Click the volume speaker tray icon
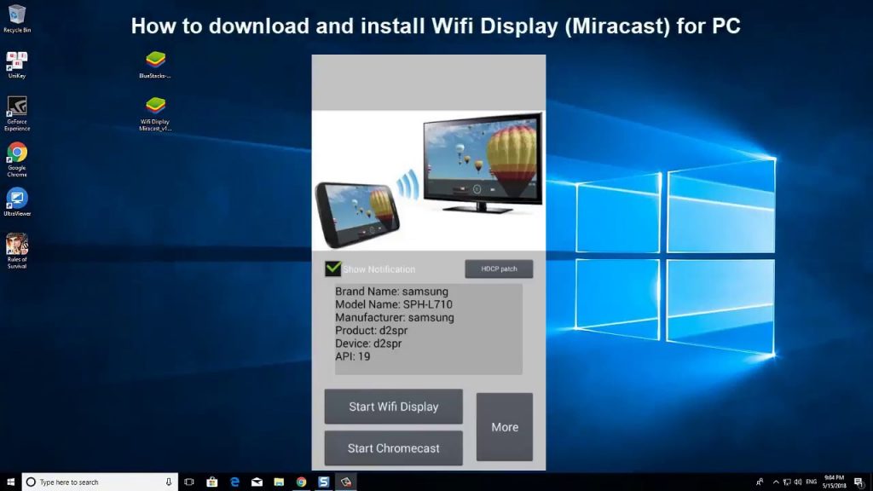The image size is (873, 491). tap(798, 482)
